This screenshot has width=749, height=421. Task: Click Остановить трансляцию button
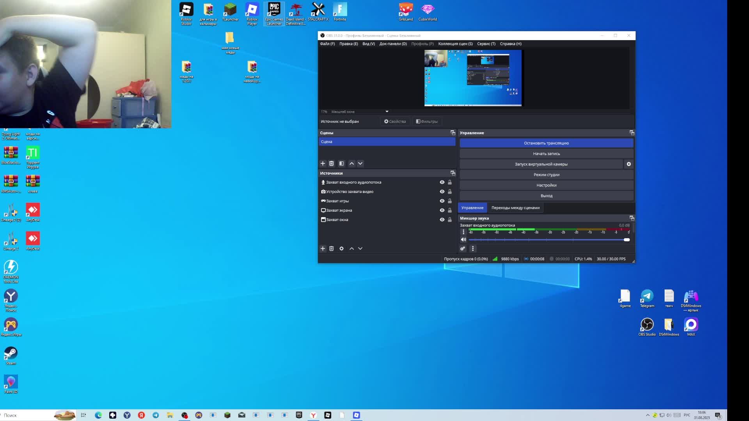(546, 143)
